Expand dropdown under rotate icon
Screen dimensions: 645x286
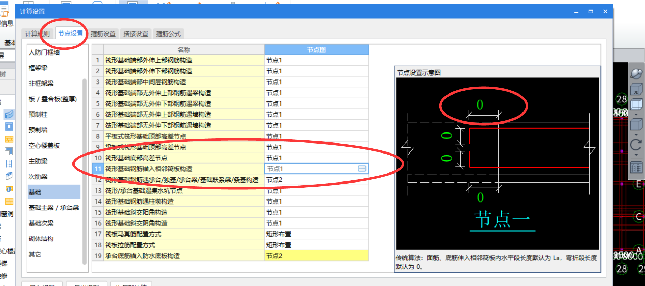[x=636, y=155]
